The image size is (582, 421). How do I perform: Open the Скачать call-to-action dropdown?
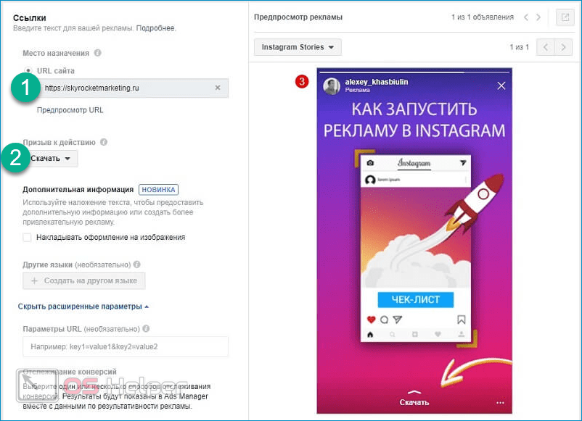[x=51, y=158]
